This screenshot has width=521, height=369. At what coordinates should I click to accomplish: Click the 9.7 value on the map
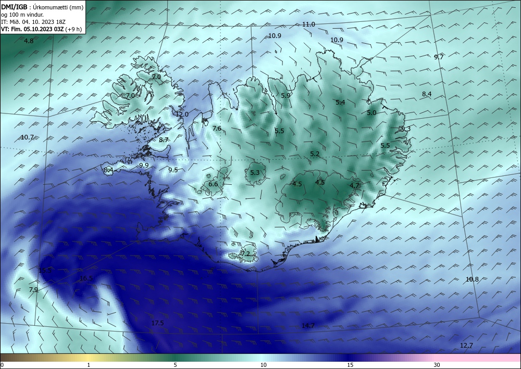[439, 57]
